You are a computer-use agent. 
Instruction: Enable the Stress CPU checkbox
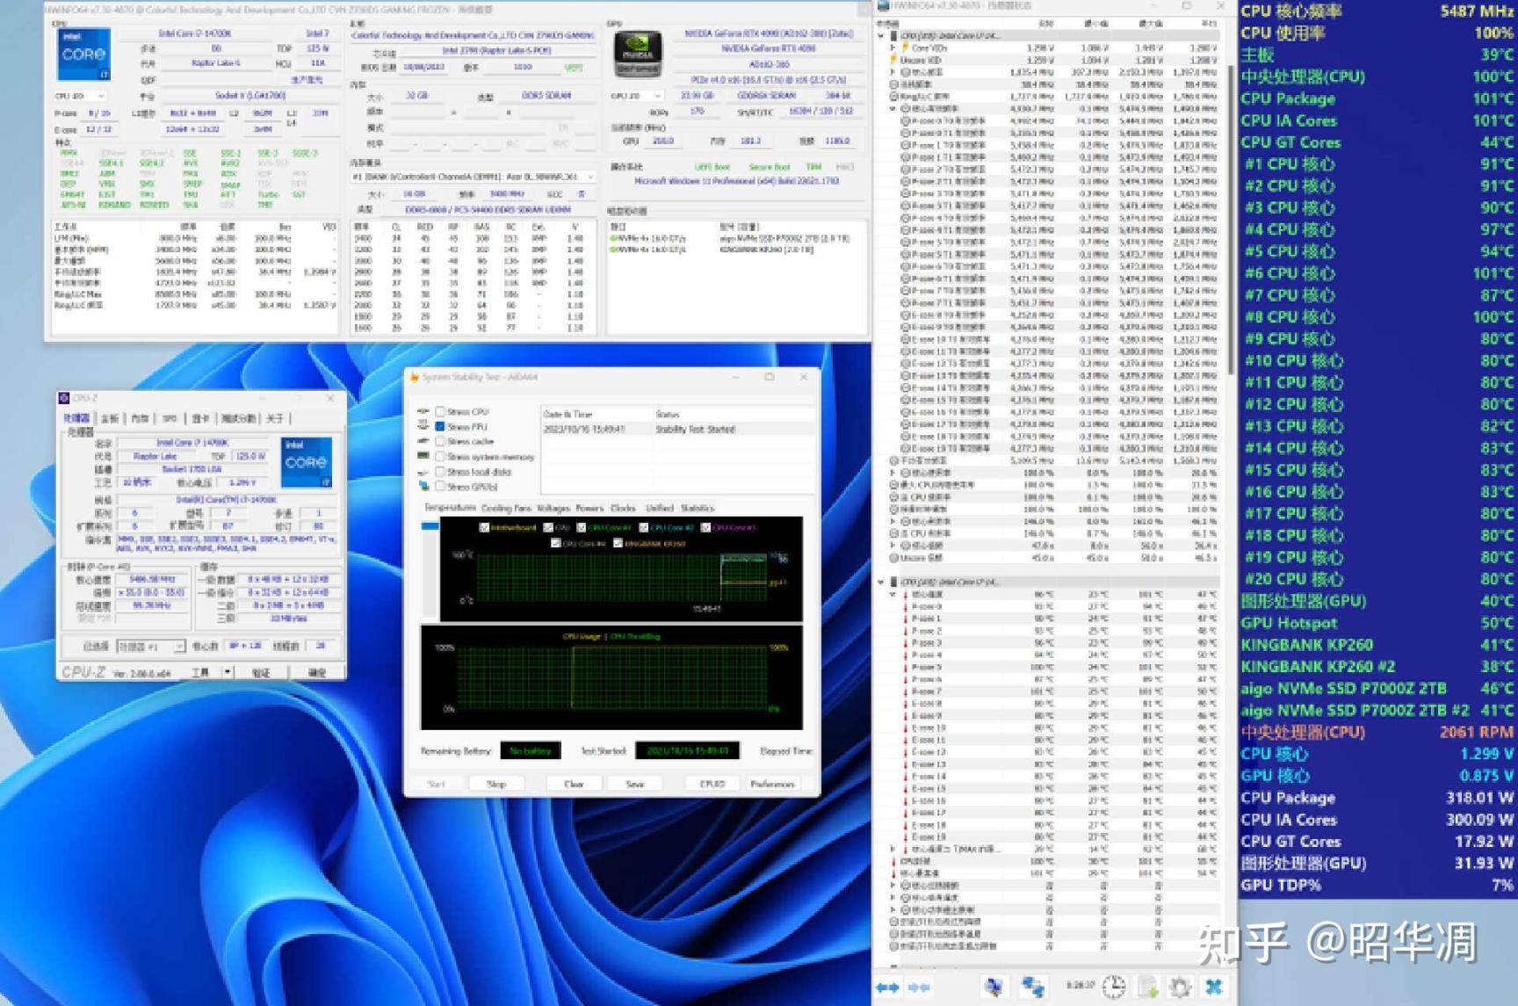[440, 411]
